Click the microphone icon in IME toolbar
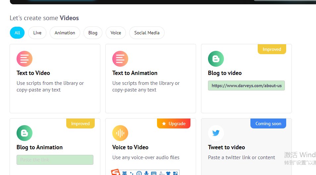316x175 pixels. click(x=146, y=173)
